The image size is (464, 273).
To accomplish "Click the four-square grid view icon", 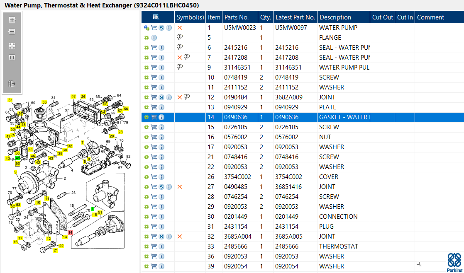I will [12, 46].
